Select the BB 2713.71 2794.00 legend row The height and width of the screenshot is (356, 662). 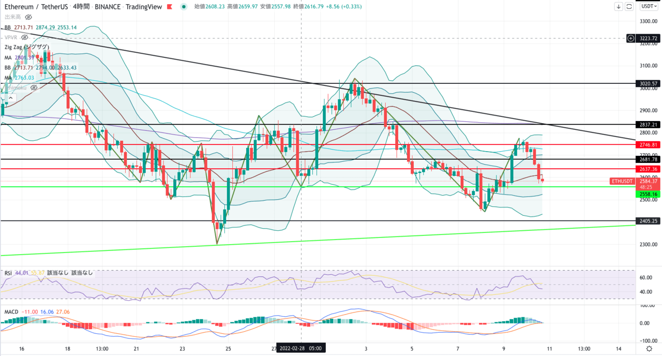click(40, 67)
